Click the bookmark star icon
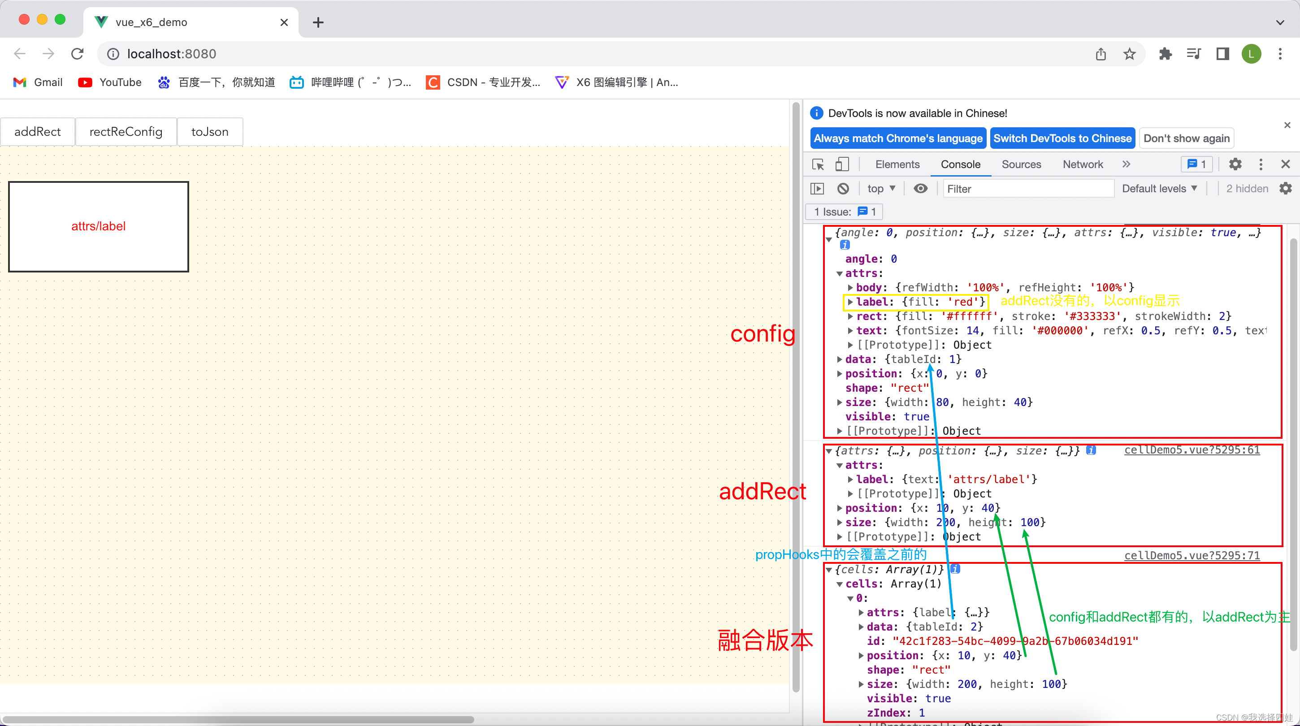Viewport: 1300px width, 726px height. click(1129, 54)
